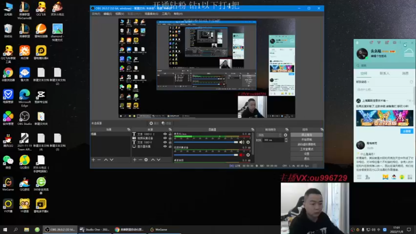Toggle lock on source 文本 (GDI+) 2
The image size is (416, 234).
point(170,134)
